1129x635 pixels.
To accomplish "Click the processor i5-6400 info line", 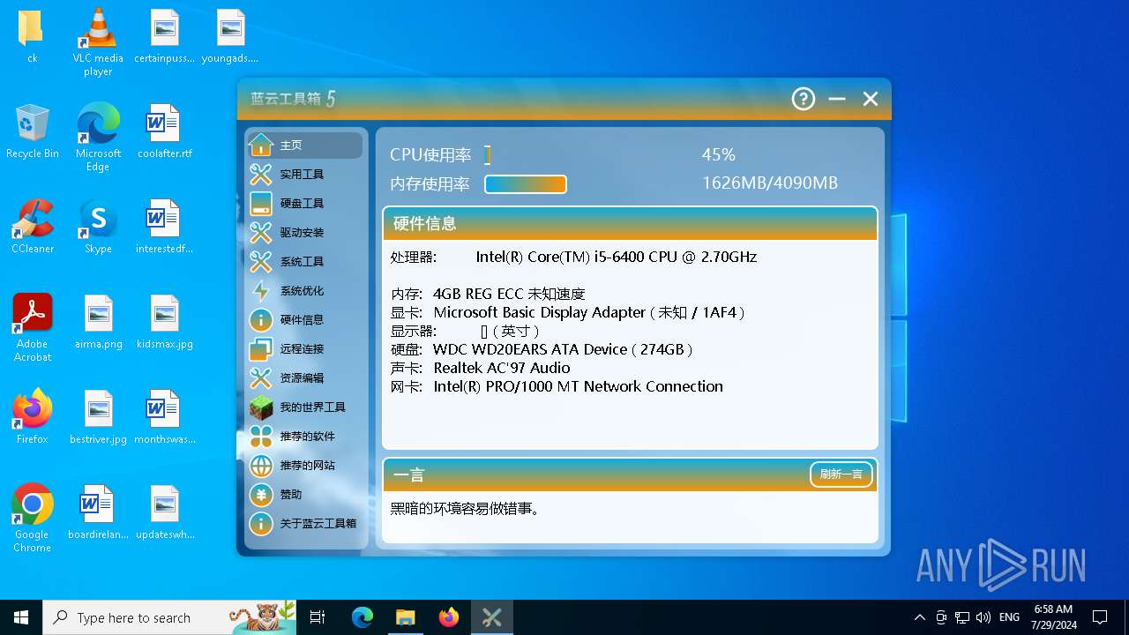I will (x=573, y=258).
